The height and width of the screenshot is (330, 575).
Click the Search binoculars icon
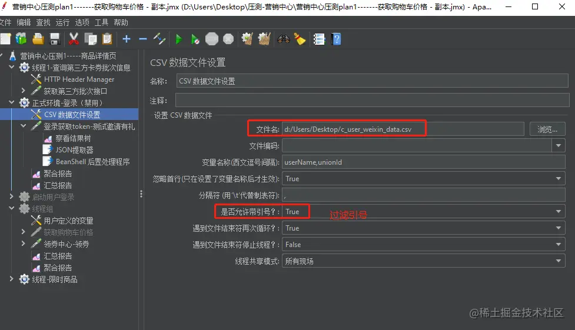(x=284, y=39)
